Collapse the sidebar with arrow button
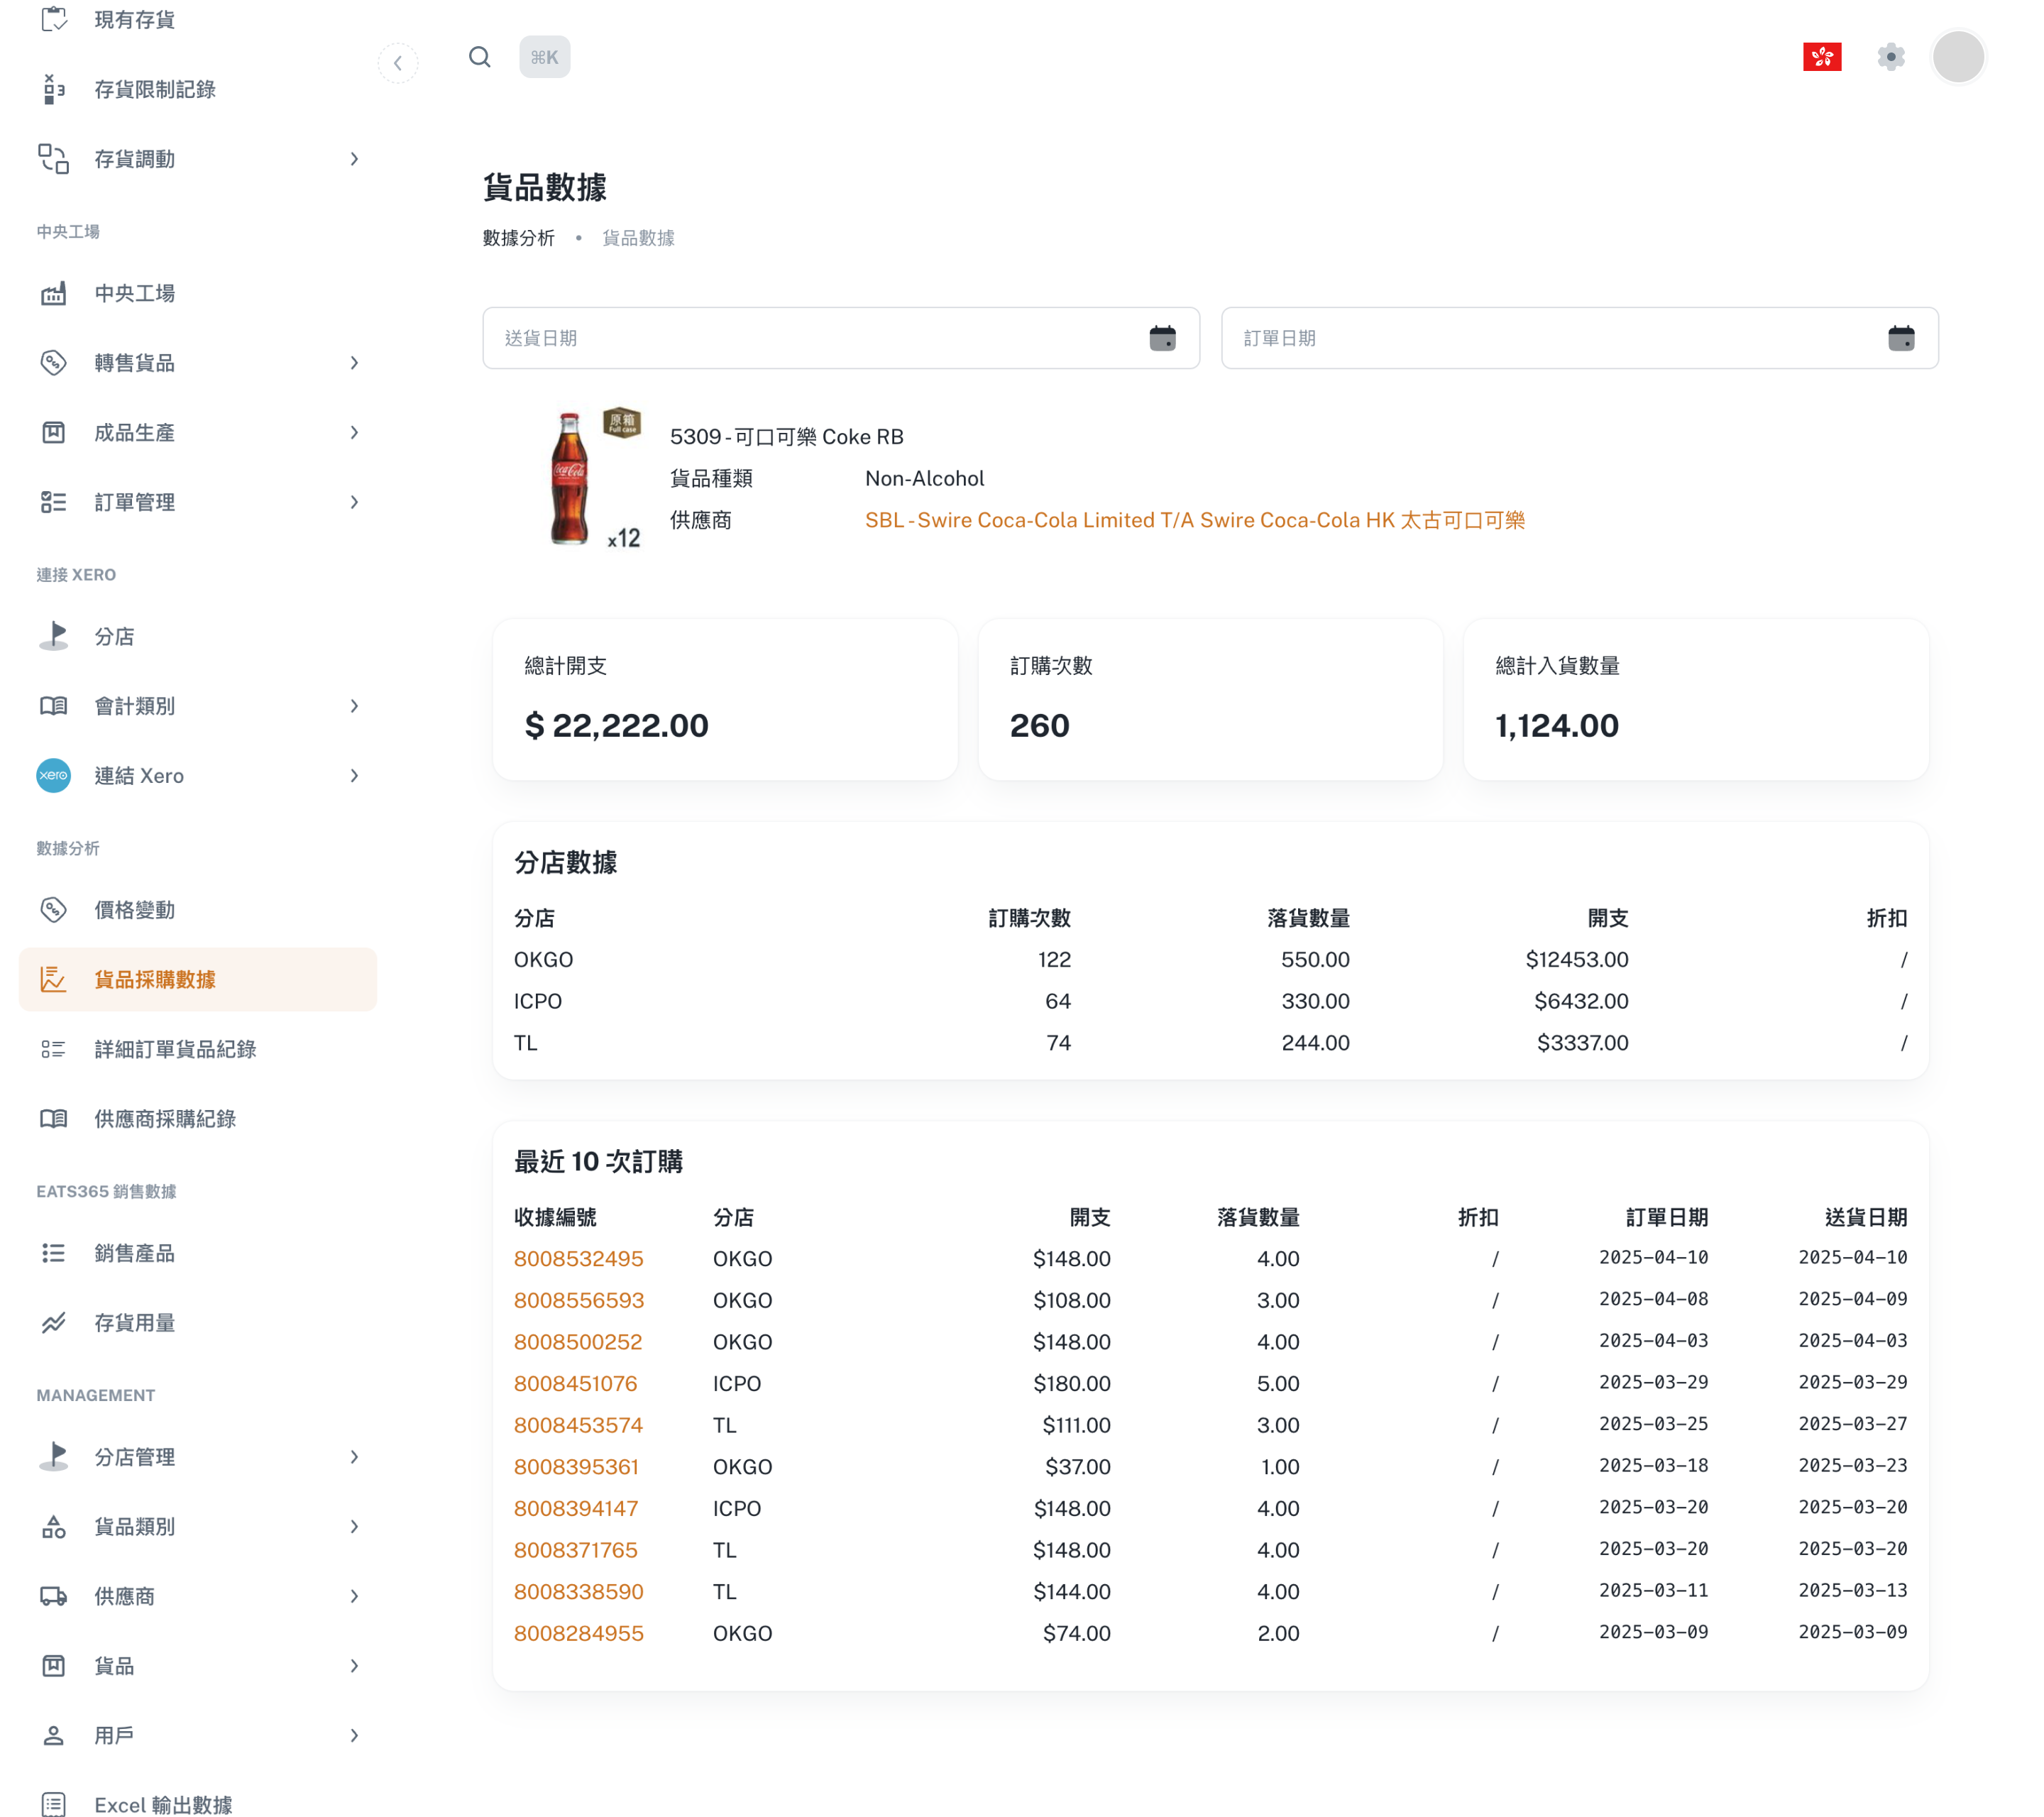The image size is (2044, 1817). [x=398, y=63]
